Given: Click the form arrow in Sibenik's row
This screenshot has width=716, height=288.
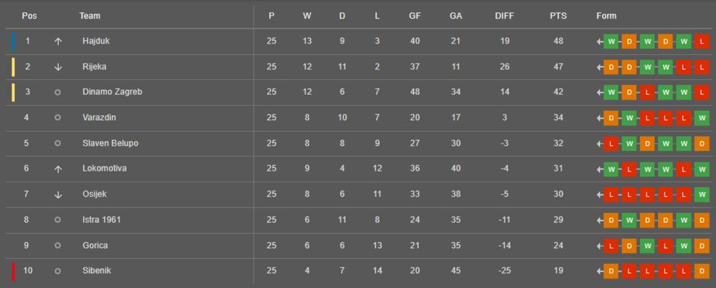Looking at the screenshot, I should [x=599, y=271].
